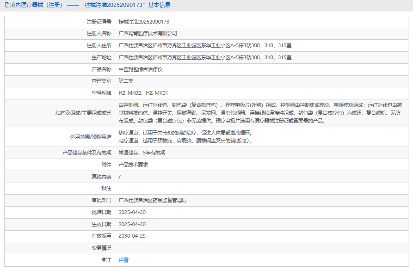Select registrant name 广西玛肯医疗技术有限公司
This screenshot has height=270, width=413.
click(x=148, y=33)
